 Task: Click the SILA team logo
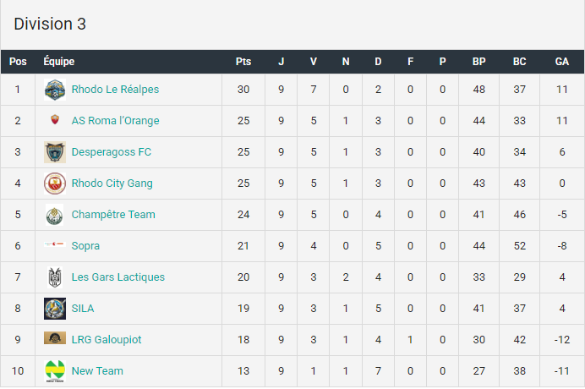55,309
